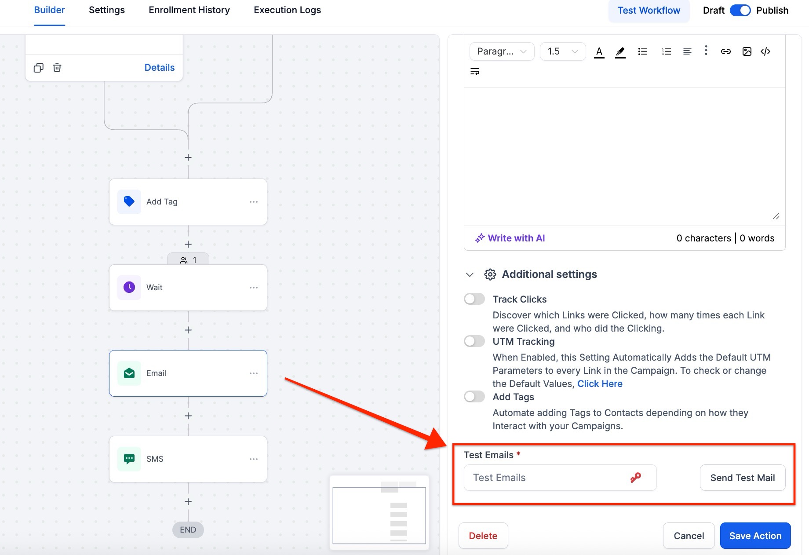Screen dimensions: 809x555
Task: Open the Execution Logs tab
Action: point(287,10)
